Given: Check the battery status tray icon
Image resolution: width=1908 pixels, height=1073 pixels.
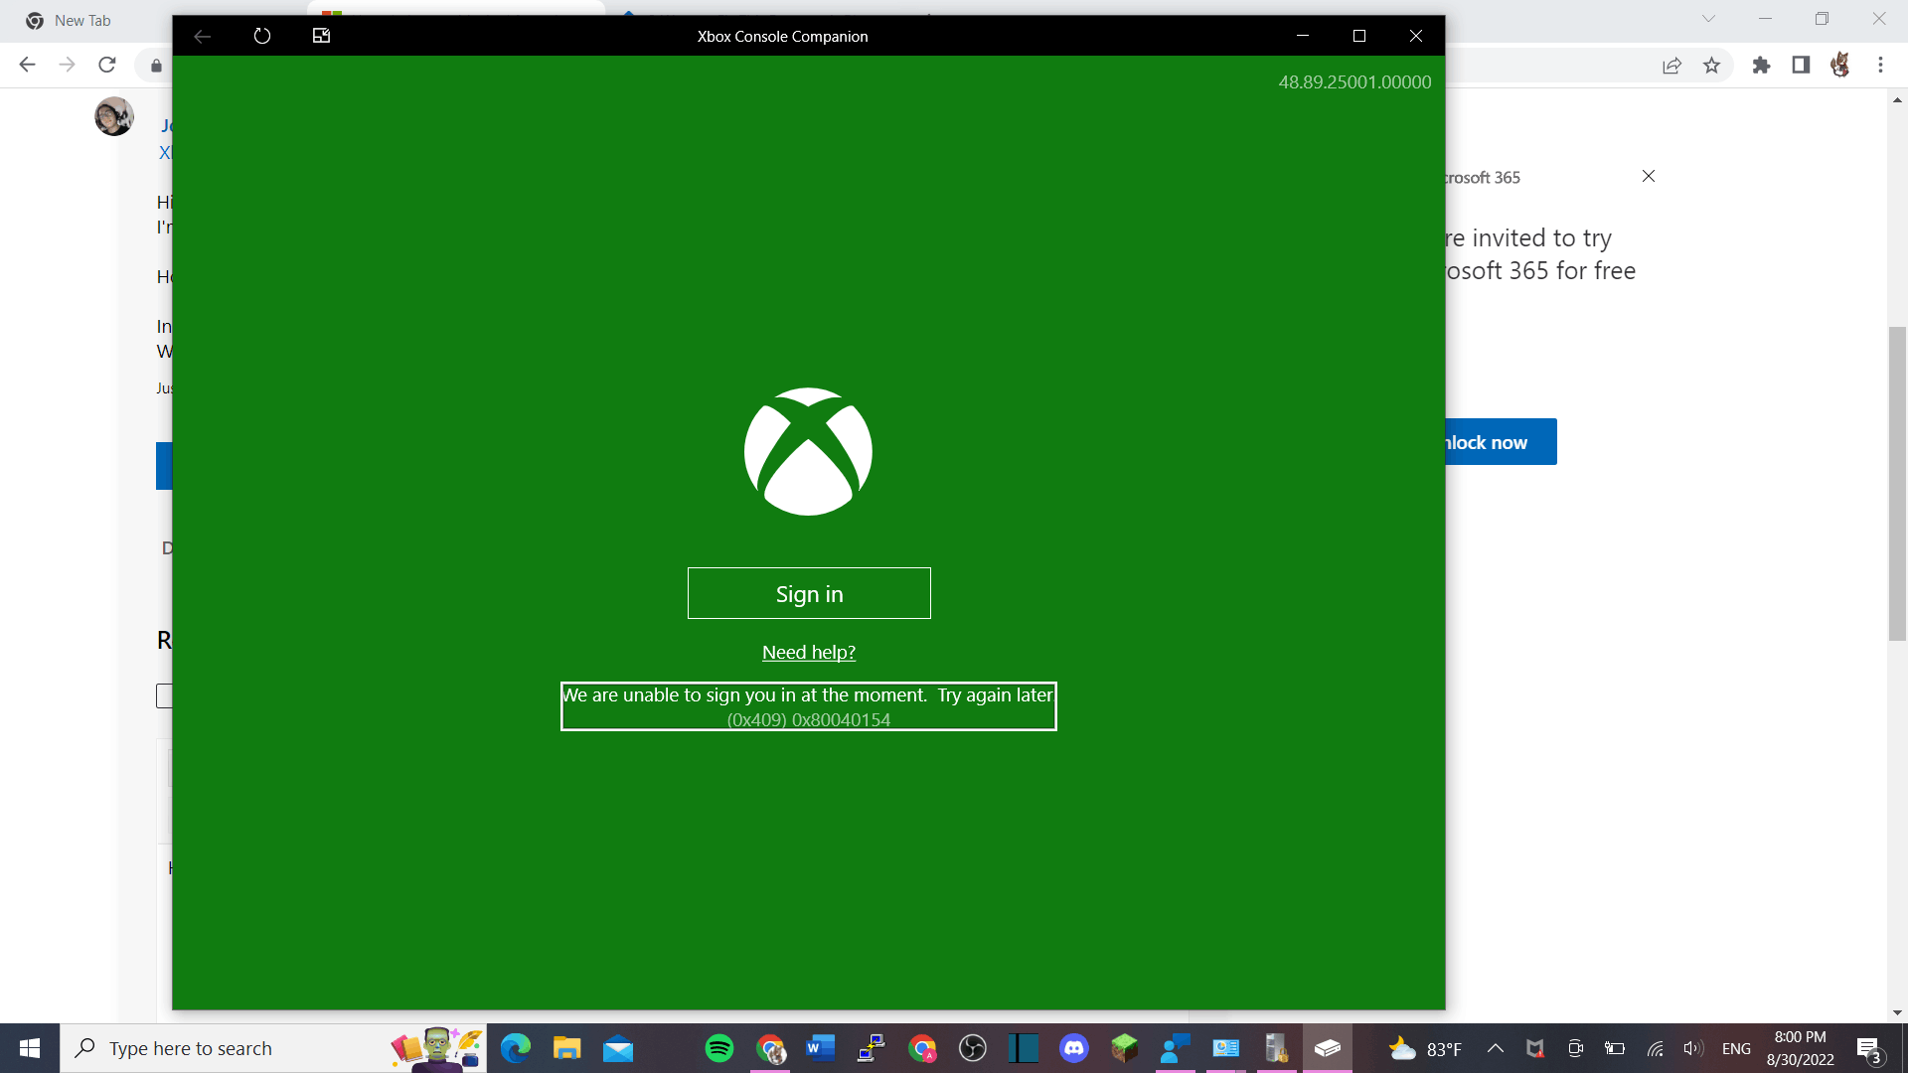Looking at the screenshot, I should point(1615,1048).
